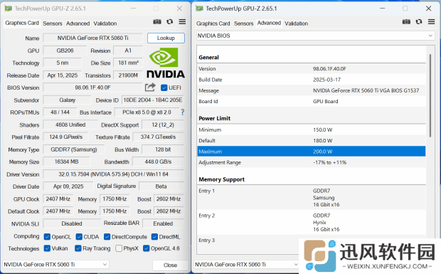This screenshot has width=441, height=274.
Task: Enable the PhysX checkbox
Action: point(119,248)
